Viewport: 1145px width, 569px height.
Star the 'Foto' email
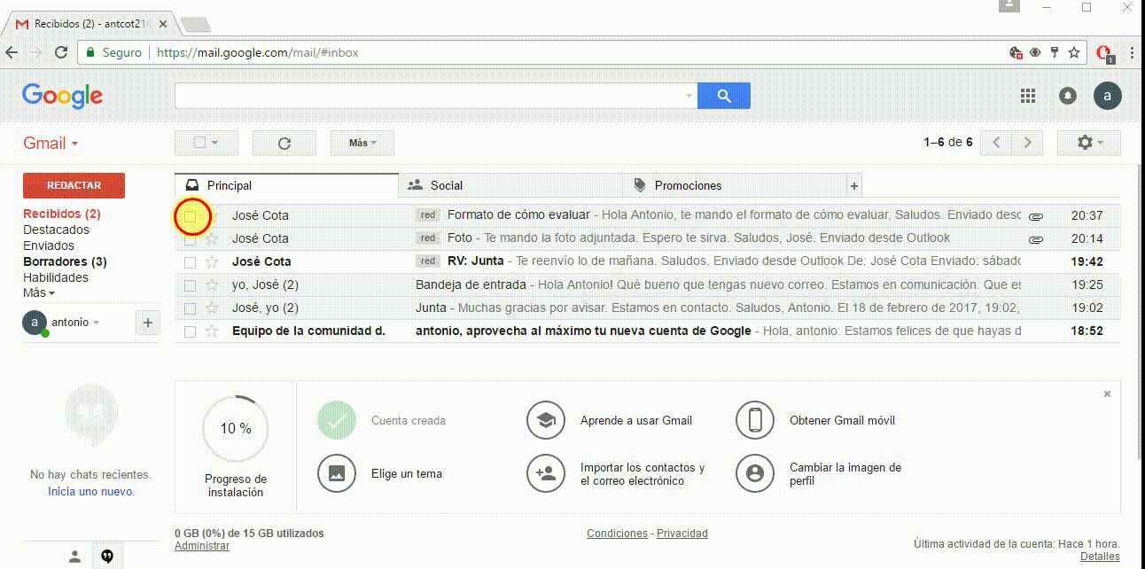[x=212, y=238]
